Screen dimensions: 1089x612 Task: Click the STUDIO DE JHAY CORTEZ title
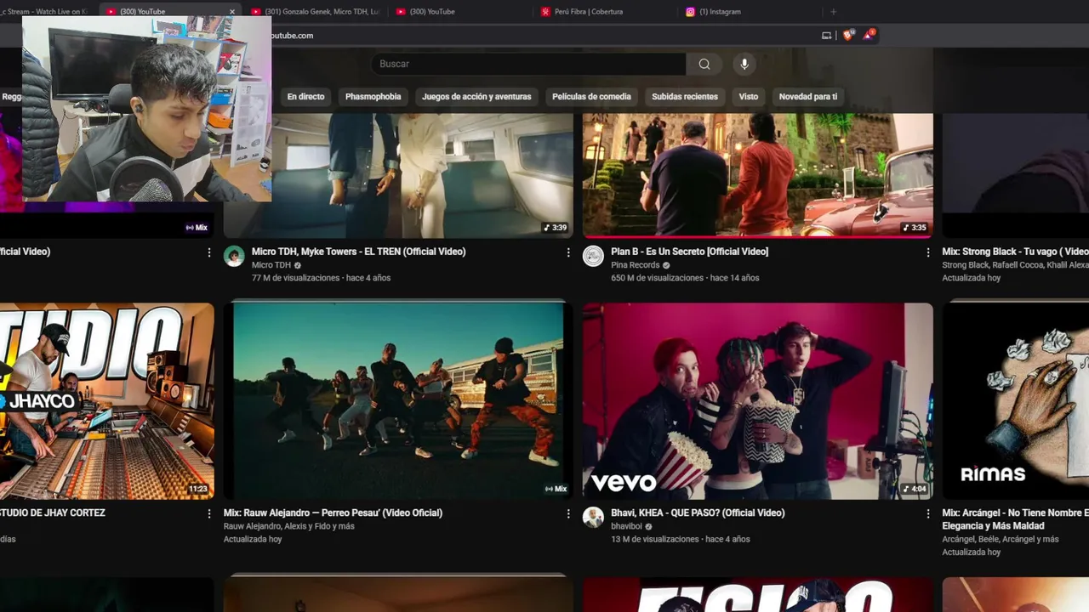coord(53,513)
